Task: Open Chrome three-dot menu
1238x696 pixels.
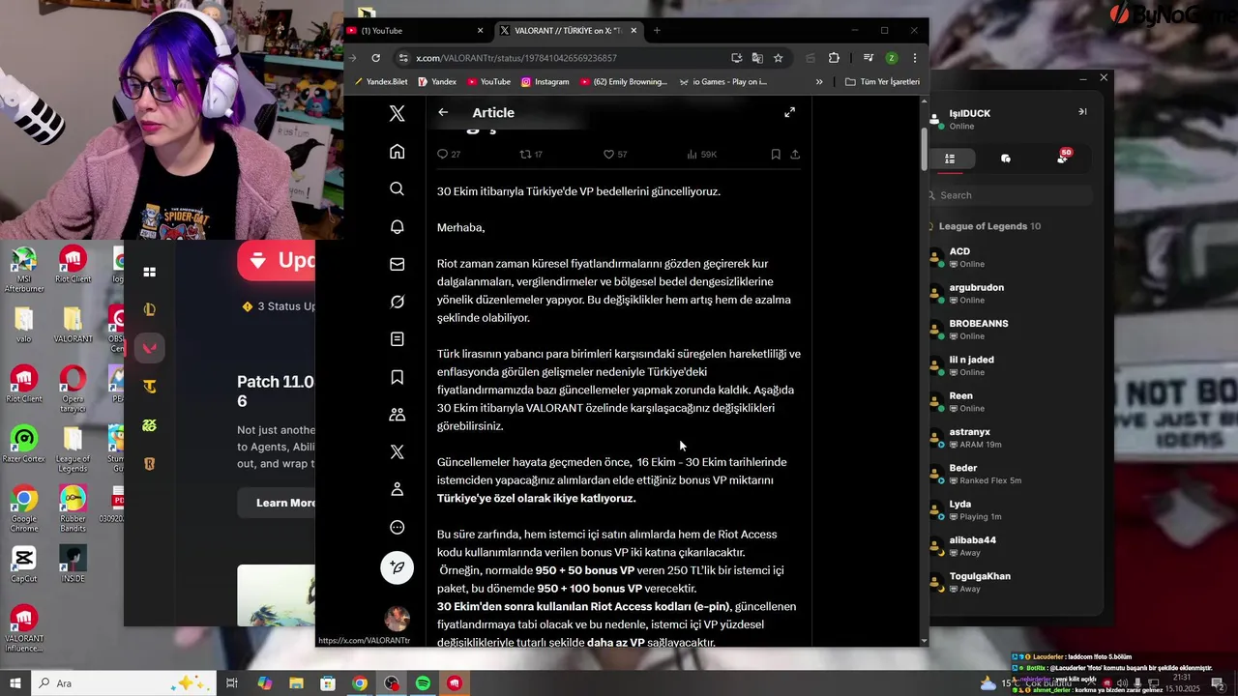Action: [x=915, y=58]
